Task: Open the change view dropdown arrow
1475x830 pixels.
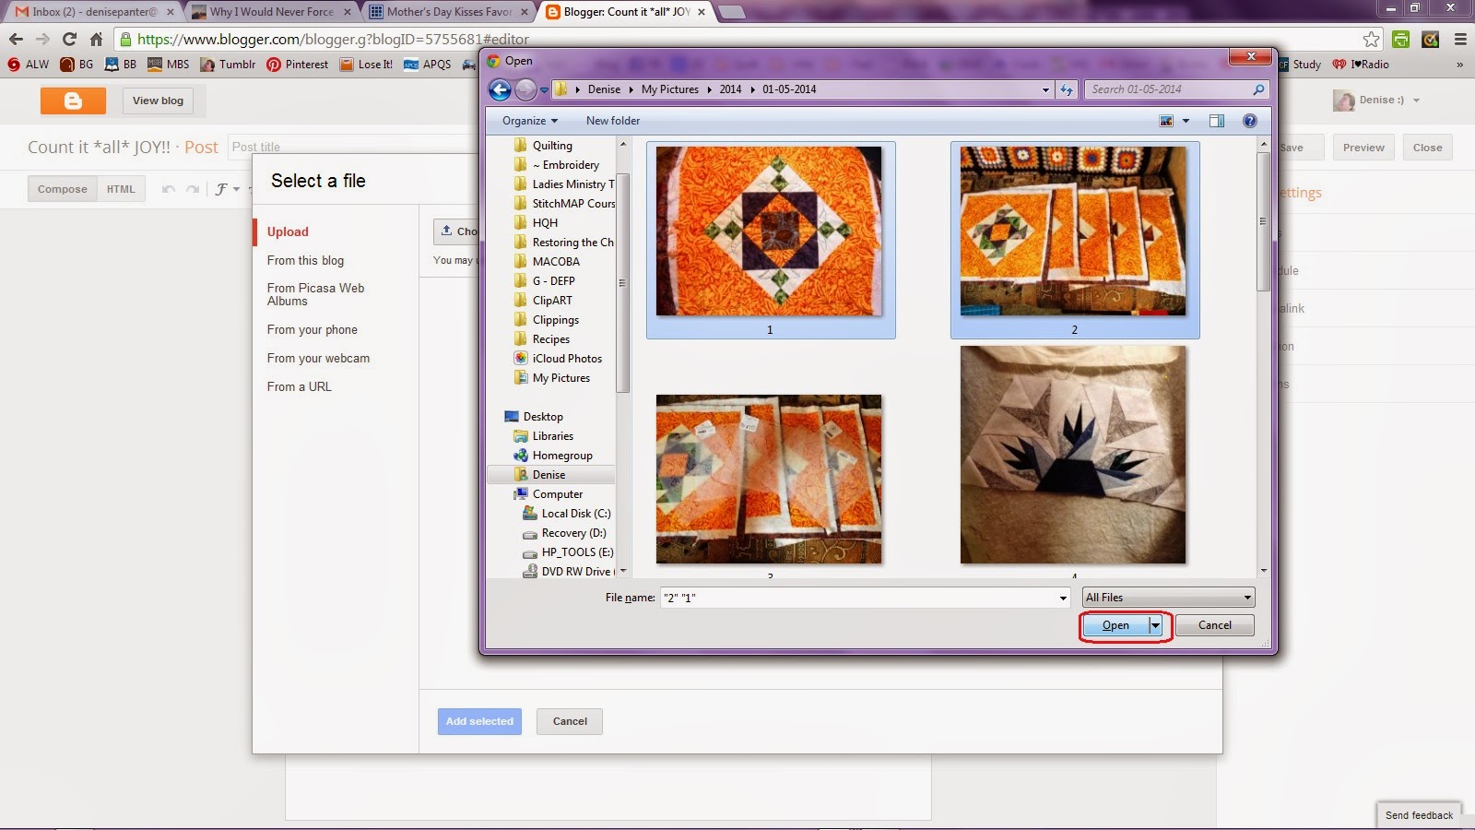Action: click(x=1186, y=121)
